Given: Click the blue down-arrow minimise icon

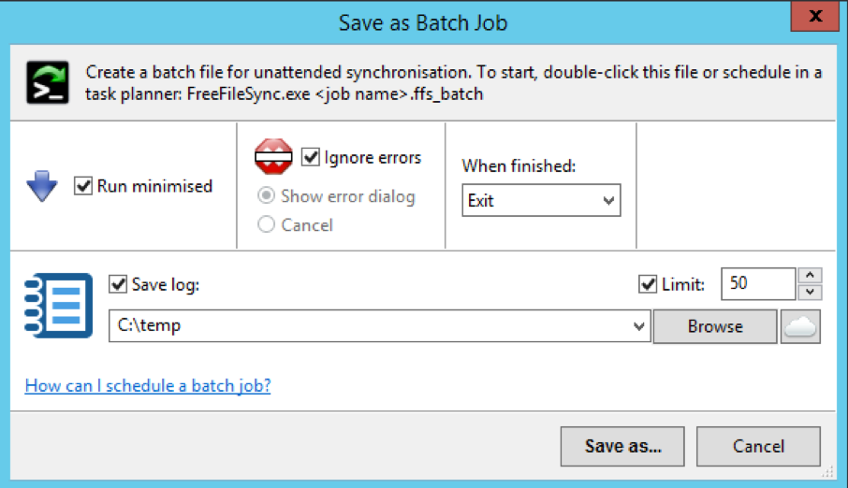Looking at the screenshot, I should (x=41, y=186).
